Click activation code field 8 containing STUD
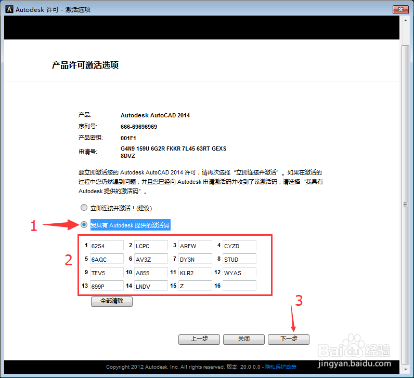414x378 pixels. point(239,259)
